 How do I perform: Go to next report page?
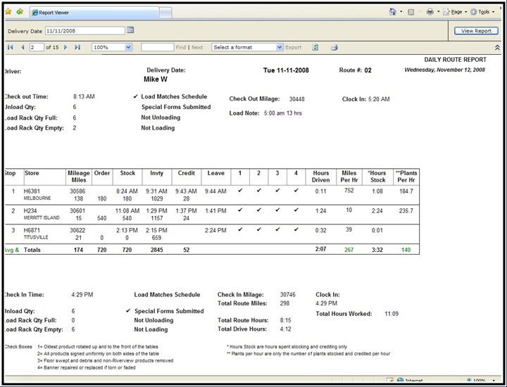click(x=65, y=47)
